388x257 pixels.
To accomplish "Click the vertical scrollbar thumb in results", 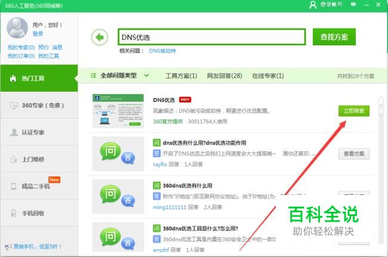I will tap(381, 106).
